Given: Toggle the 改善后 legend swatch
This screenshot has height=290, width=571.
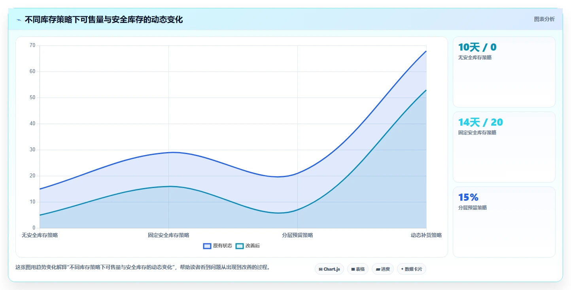Looking at the screenshot, I should tap(240, 246).
